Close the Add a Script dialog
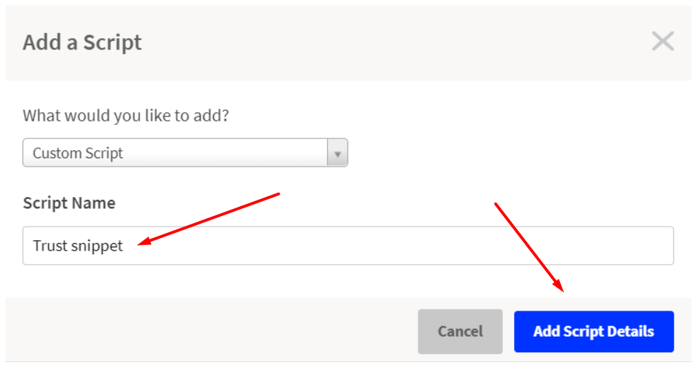This screenshot has height=372, width=700. [663, 42]
